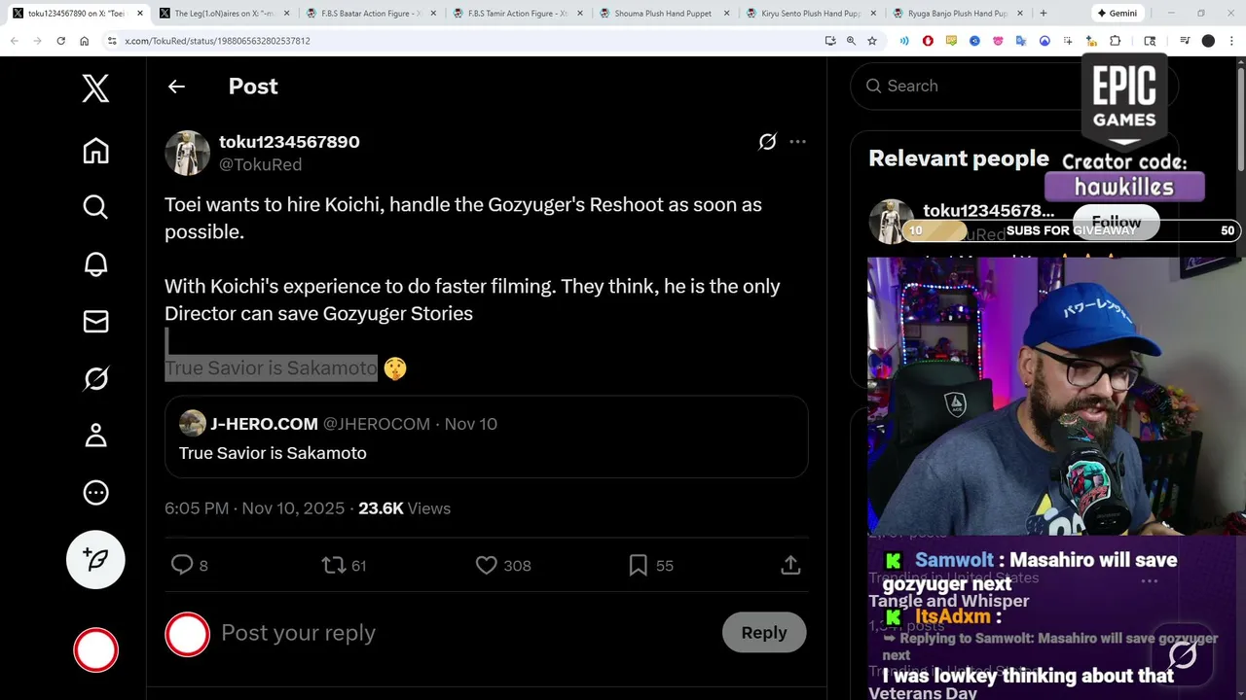Click browser Forward arrow
This screenshot has width=1246, height=700.
(37, 41)
